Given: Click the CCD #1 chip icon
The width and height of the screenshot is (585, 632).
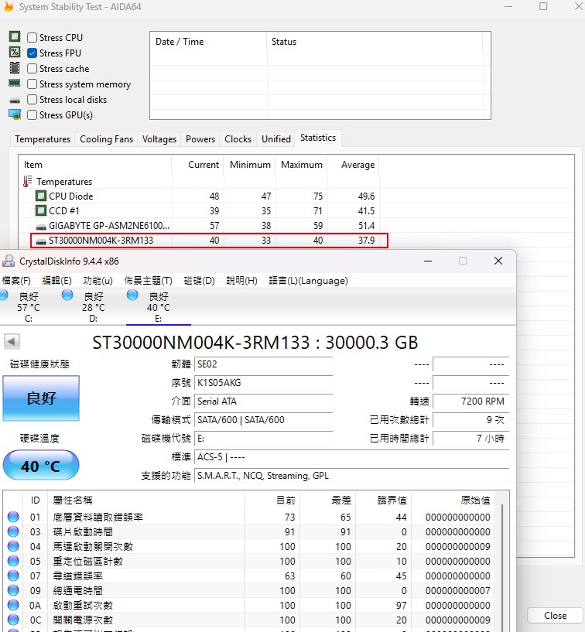Looking at the screenshot, I should coord(41,210).
